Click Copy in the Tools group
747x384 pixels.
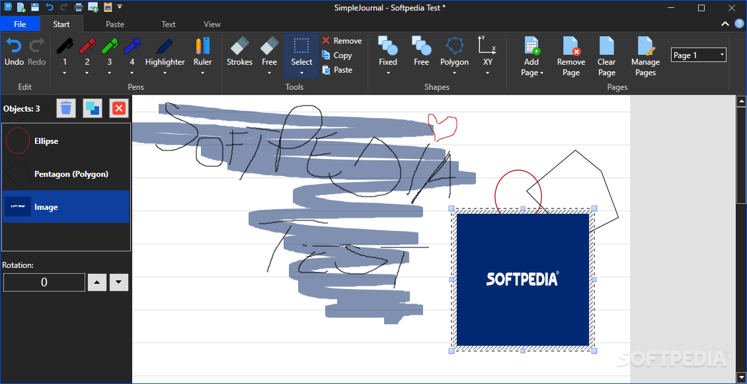click(337, 55)
